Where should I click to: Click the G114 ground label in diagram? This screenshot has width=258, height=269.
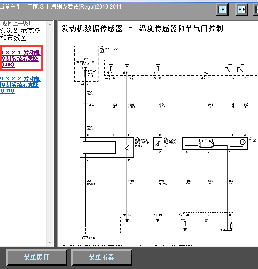pos(92,238)
